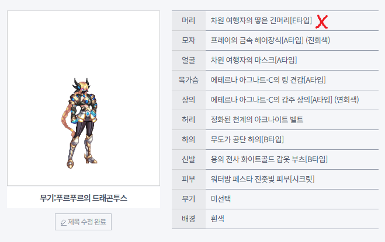
Task: Click the 차원 여행자의 마스크[A타입] entry
Action: 254,61
